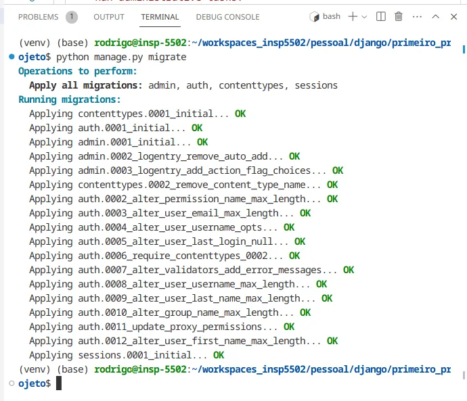This screenshot has width=467, height=401.
Task: Click the terminal cursor at the prompt
Action: pyautogui.click(x=59, y=383)
